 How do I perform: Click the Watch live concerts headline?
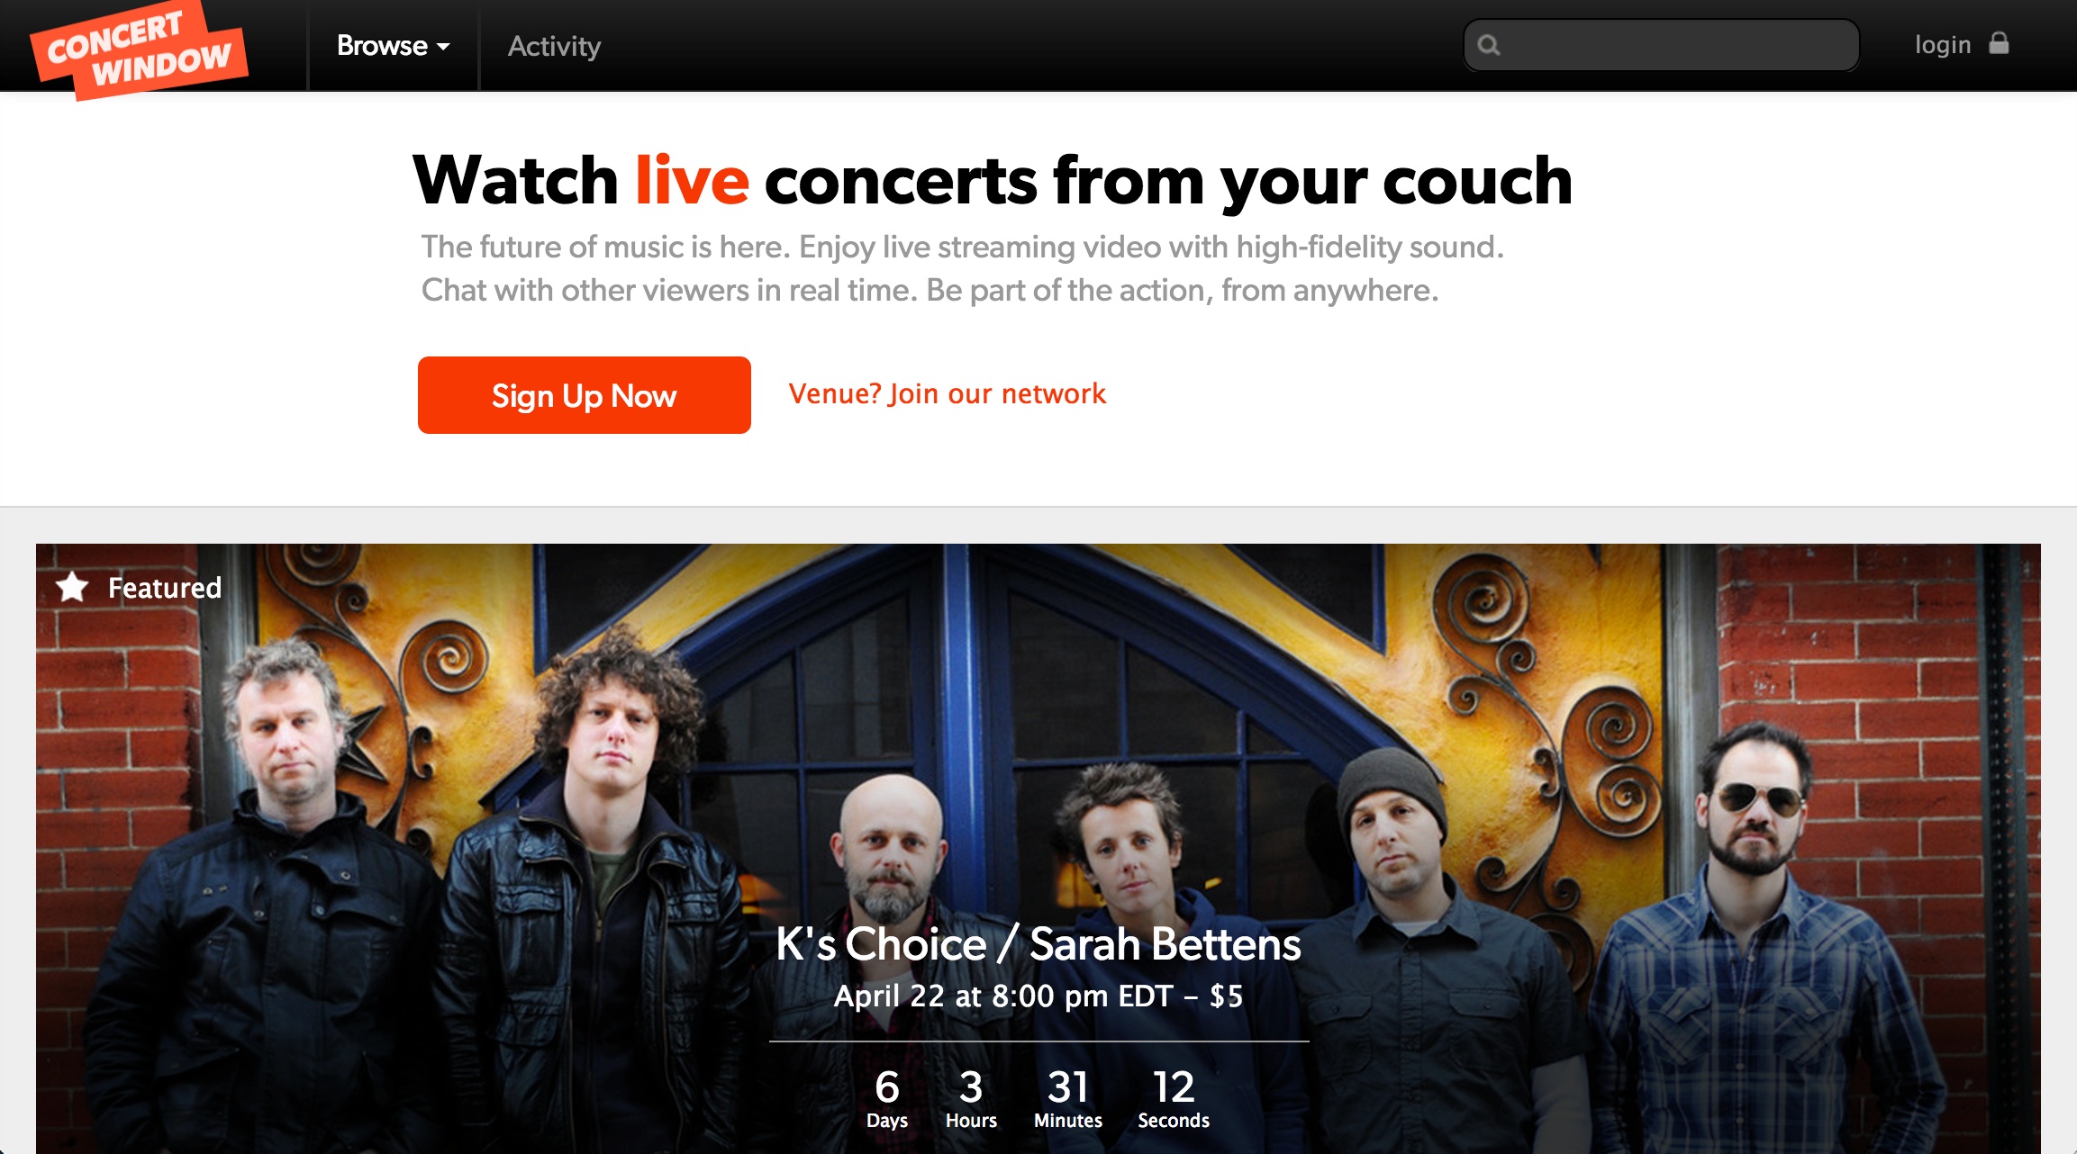[993, 180]
